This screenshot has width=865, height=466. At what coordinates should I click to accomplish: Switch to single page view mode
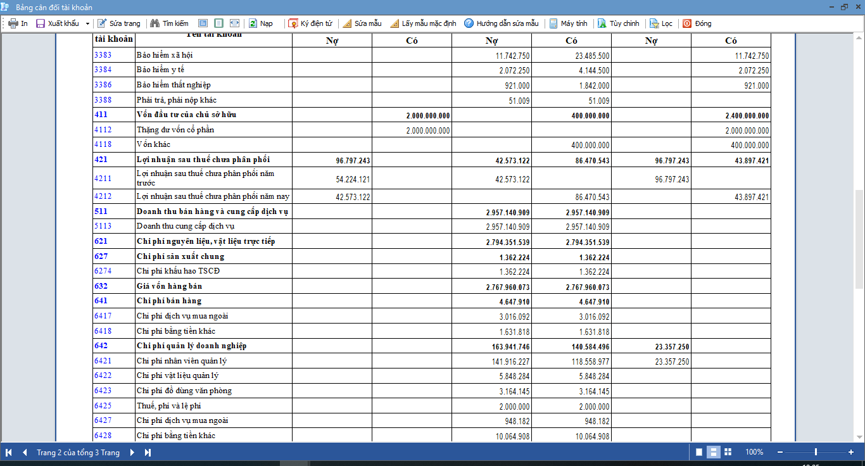point(699,452)
